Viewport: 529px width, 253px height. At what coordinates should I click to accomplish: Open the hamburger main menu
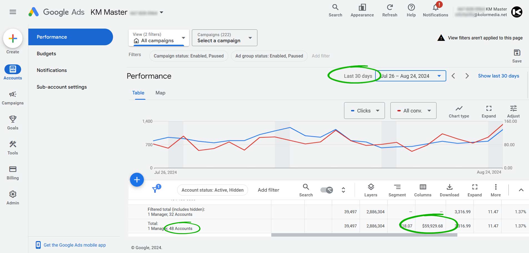click(x=13, y=12)
